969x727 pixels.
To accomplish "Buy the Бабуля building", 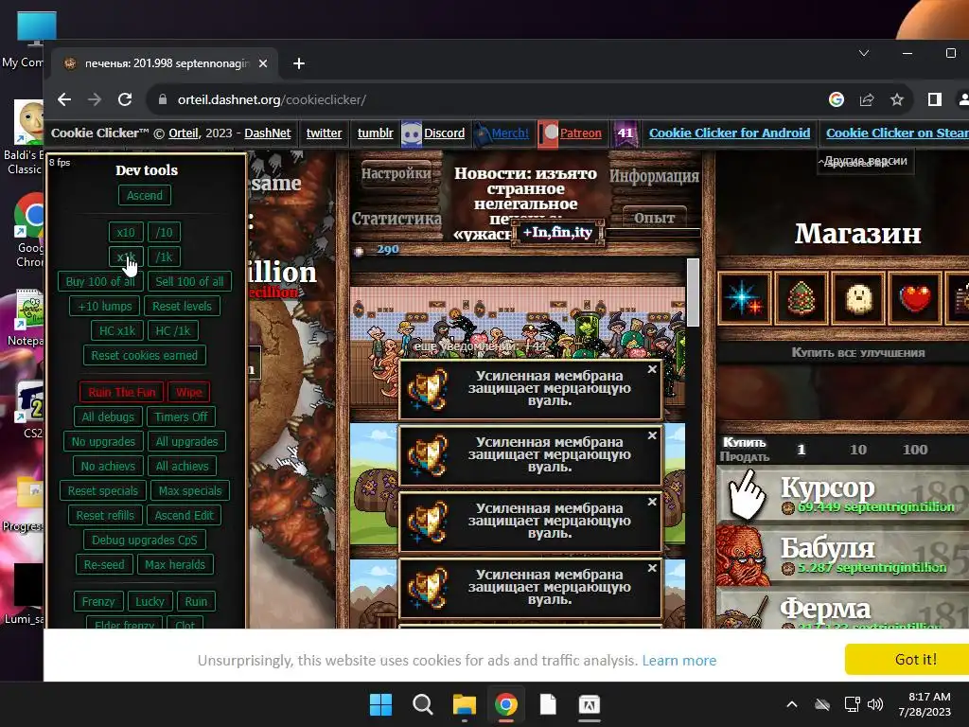I will [842, 555].
